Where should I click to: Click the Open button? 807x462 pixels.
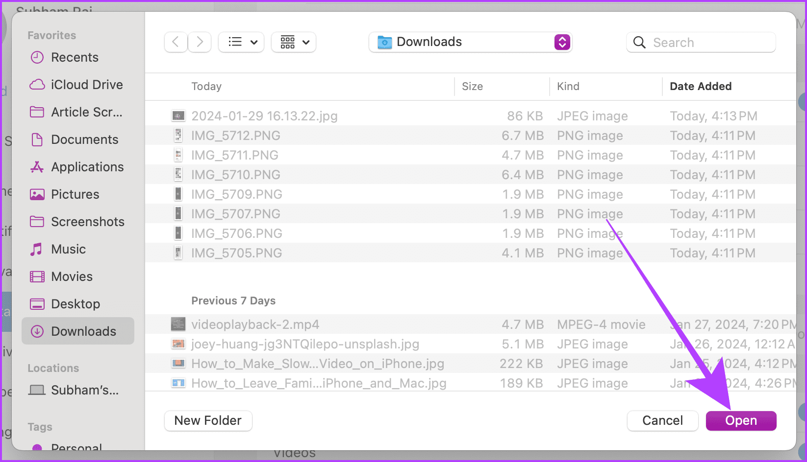(741, 420)
